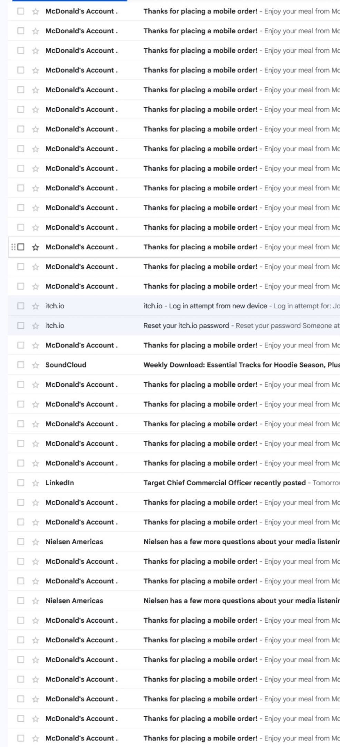This screenshot has width=340, height=747.
Task: Click the star in the McDonald's row showing the drag handle
Action: [36, 247]
